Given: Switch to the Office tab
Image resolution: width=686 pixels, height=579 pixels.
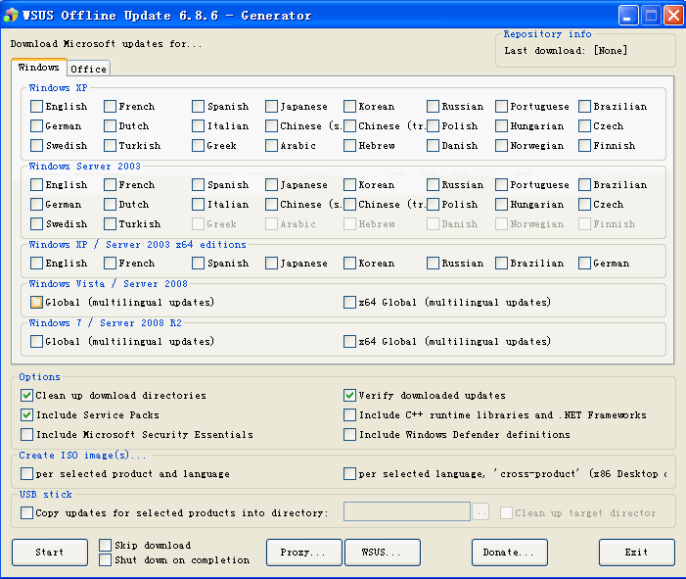Looking at the screenshot, I should [x=88, y=69].
